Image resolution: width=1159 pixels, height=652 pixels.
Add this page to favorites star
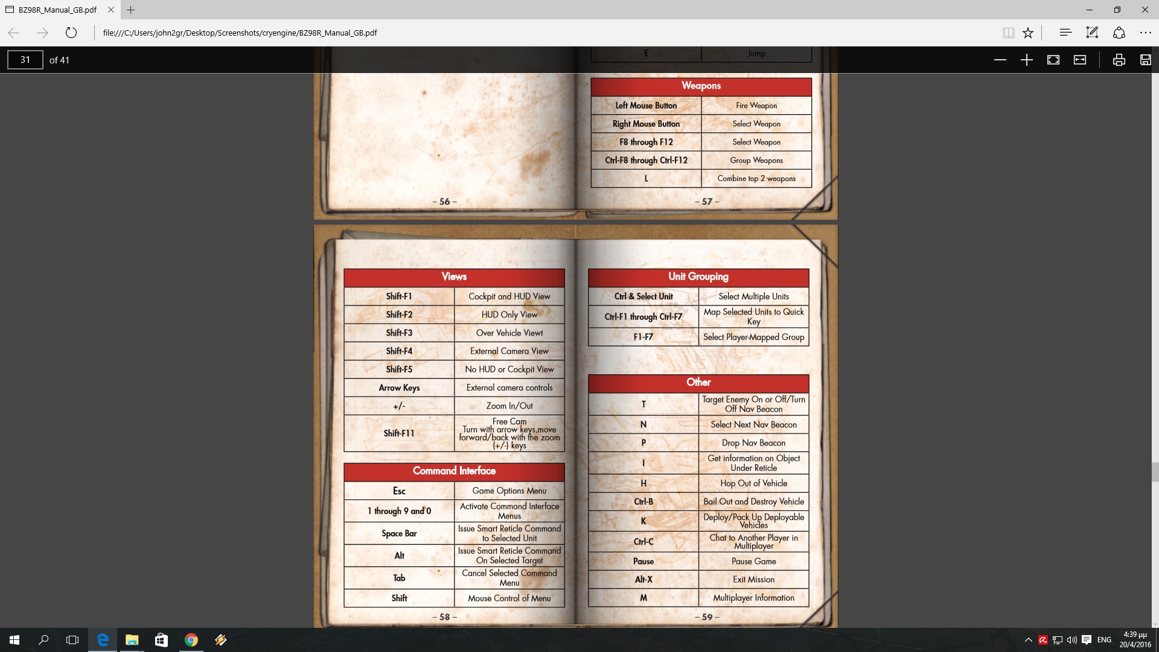click(x=1028, y=33)
